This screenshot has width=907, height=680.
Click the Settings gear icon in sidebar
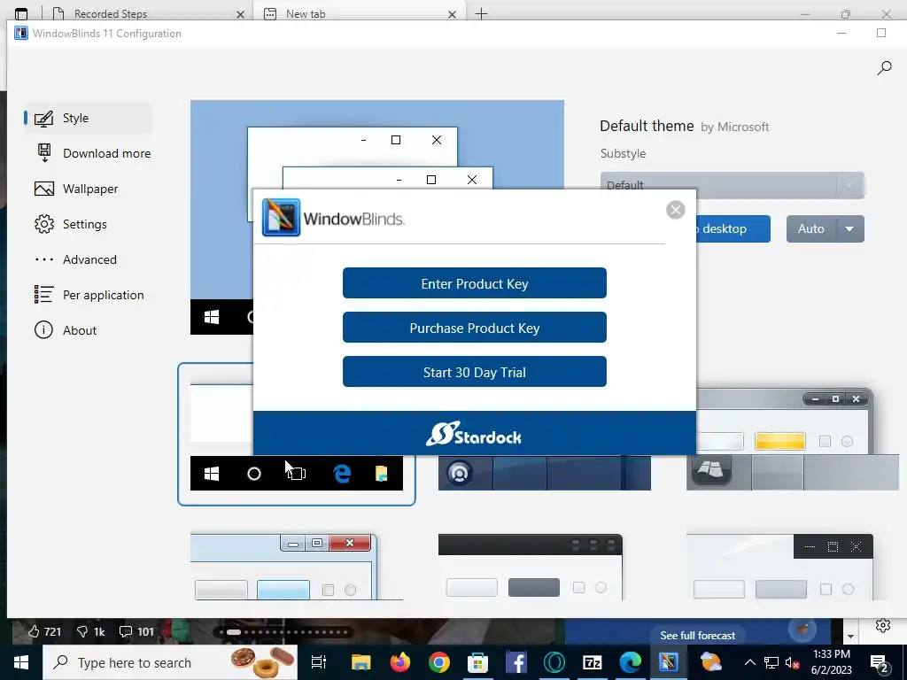(x=44, y=224)
